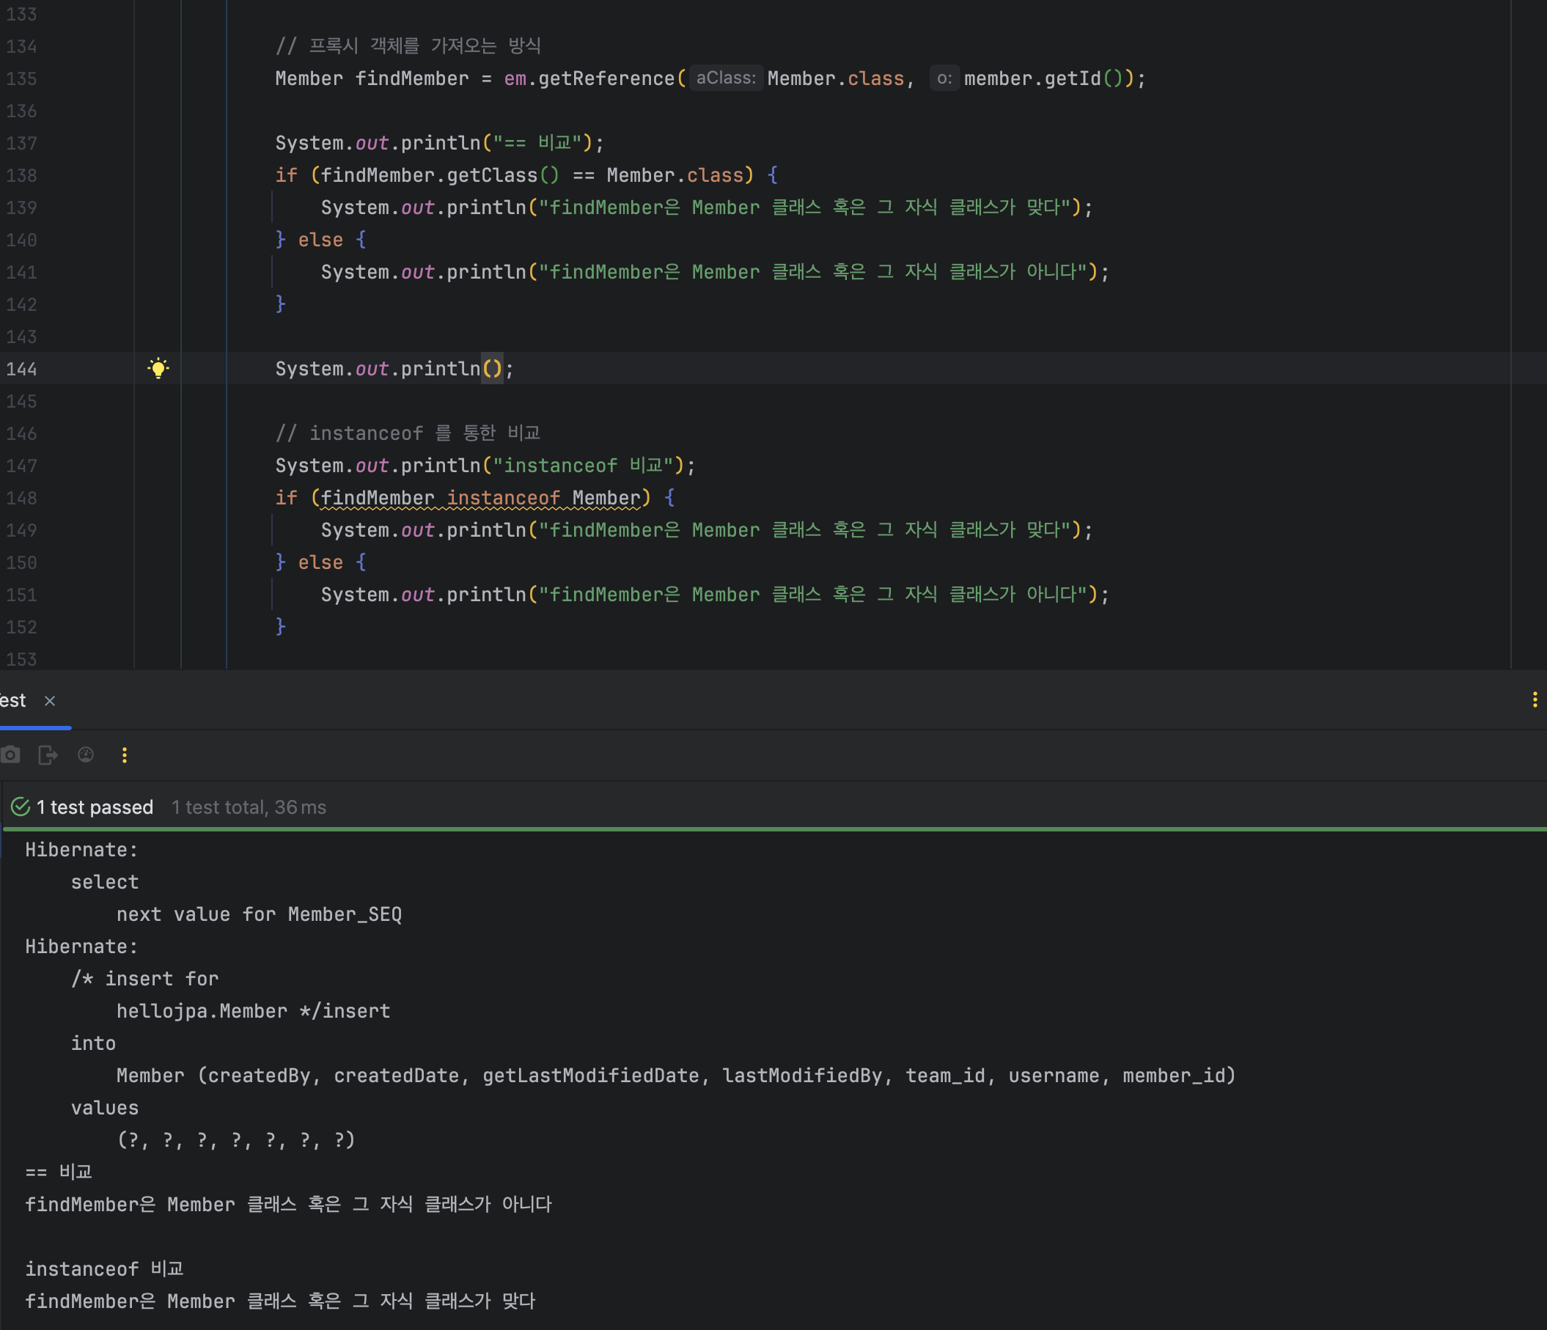Click line number 144 in the gutter
Viewport: 1547px width, 1330px height.
[21, 369]
